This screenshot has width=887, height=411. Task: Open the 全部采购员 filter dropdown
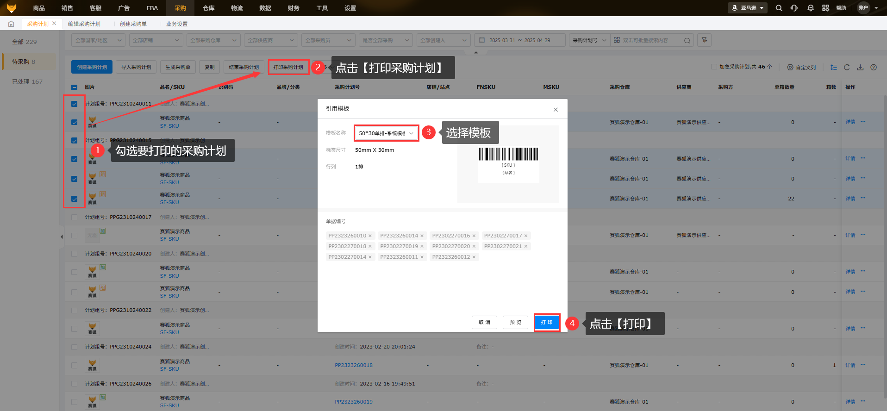(x=328, y=40)
